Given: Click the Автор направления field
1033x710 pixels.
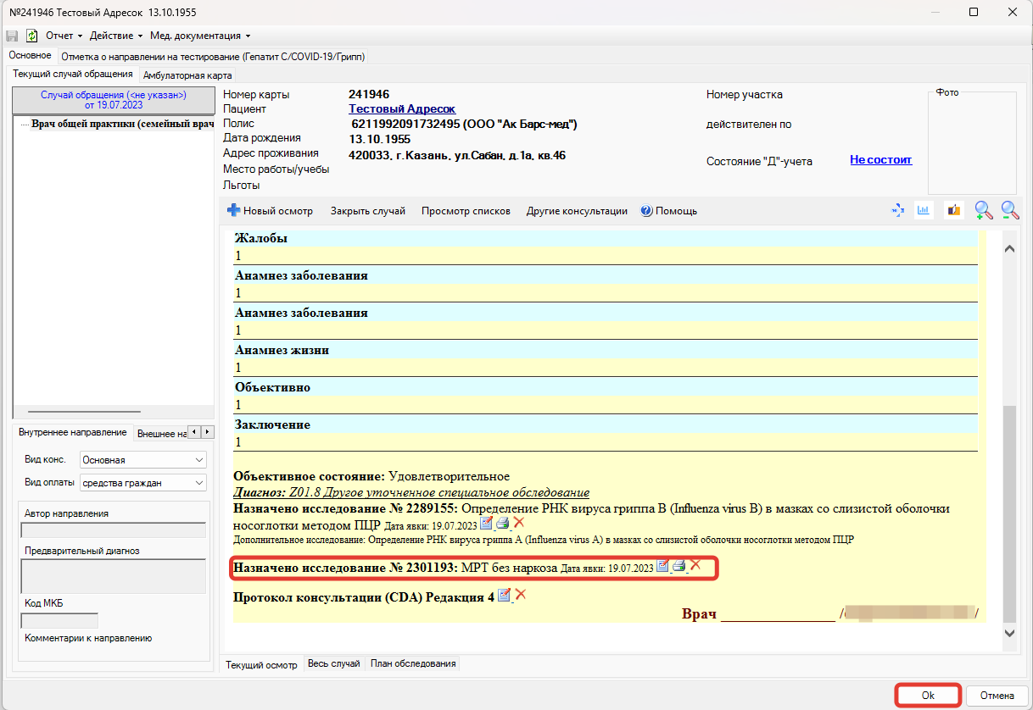Looking at the screenshot, I should [113, 530].
